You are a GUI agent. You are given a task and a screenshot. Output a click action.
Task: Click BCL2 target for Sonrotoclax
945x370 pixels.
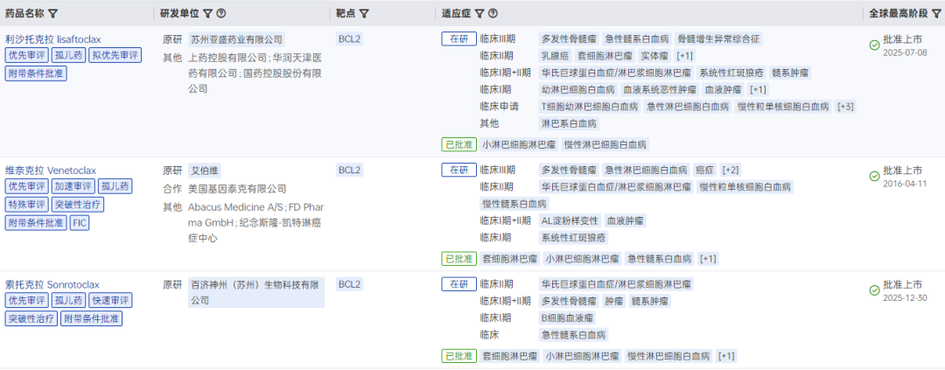(x=349, y=284)
